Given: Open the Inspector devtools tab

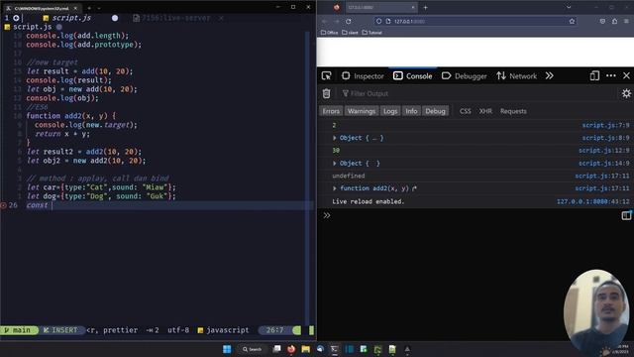Looking at the screenshot, I should point(363,76).
